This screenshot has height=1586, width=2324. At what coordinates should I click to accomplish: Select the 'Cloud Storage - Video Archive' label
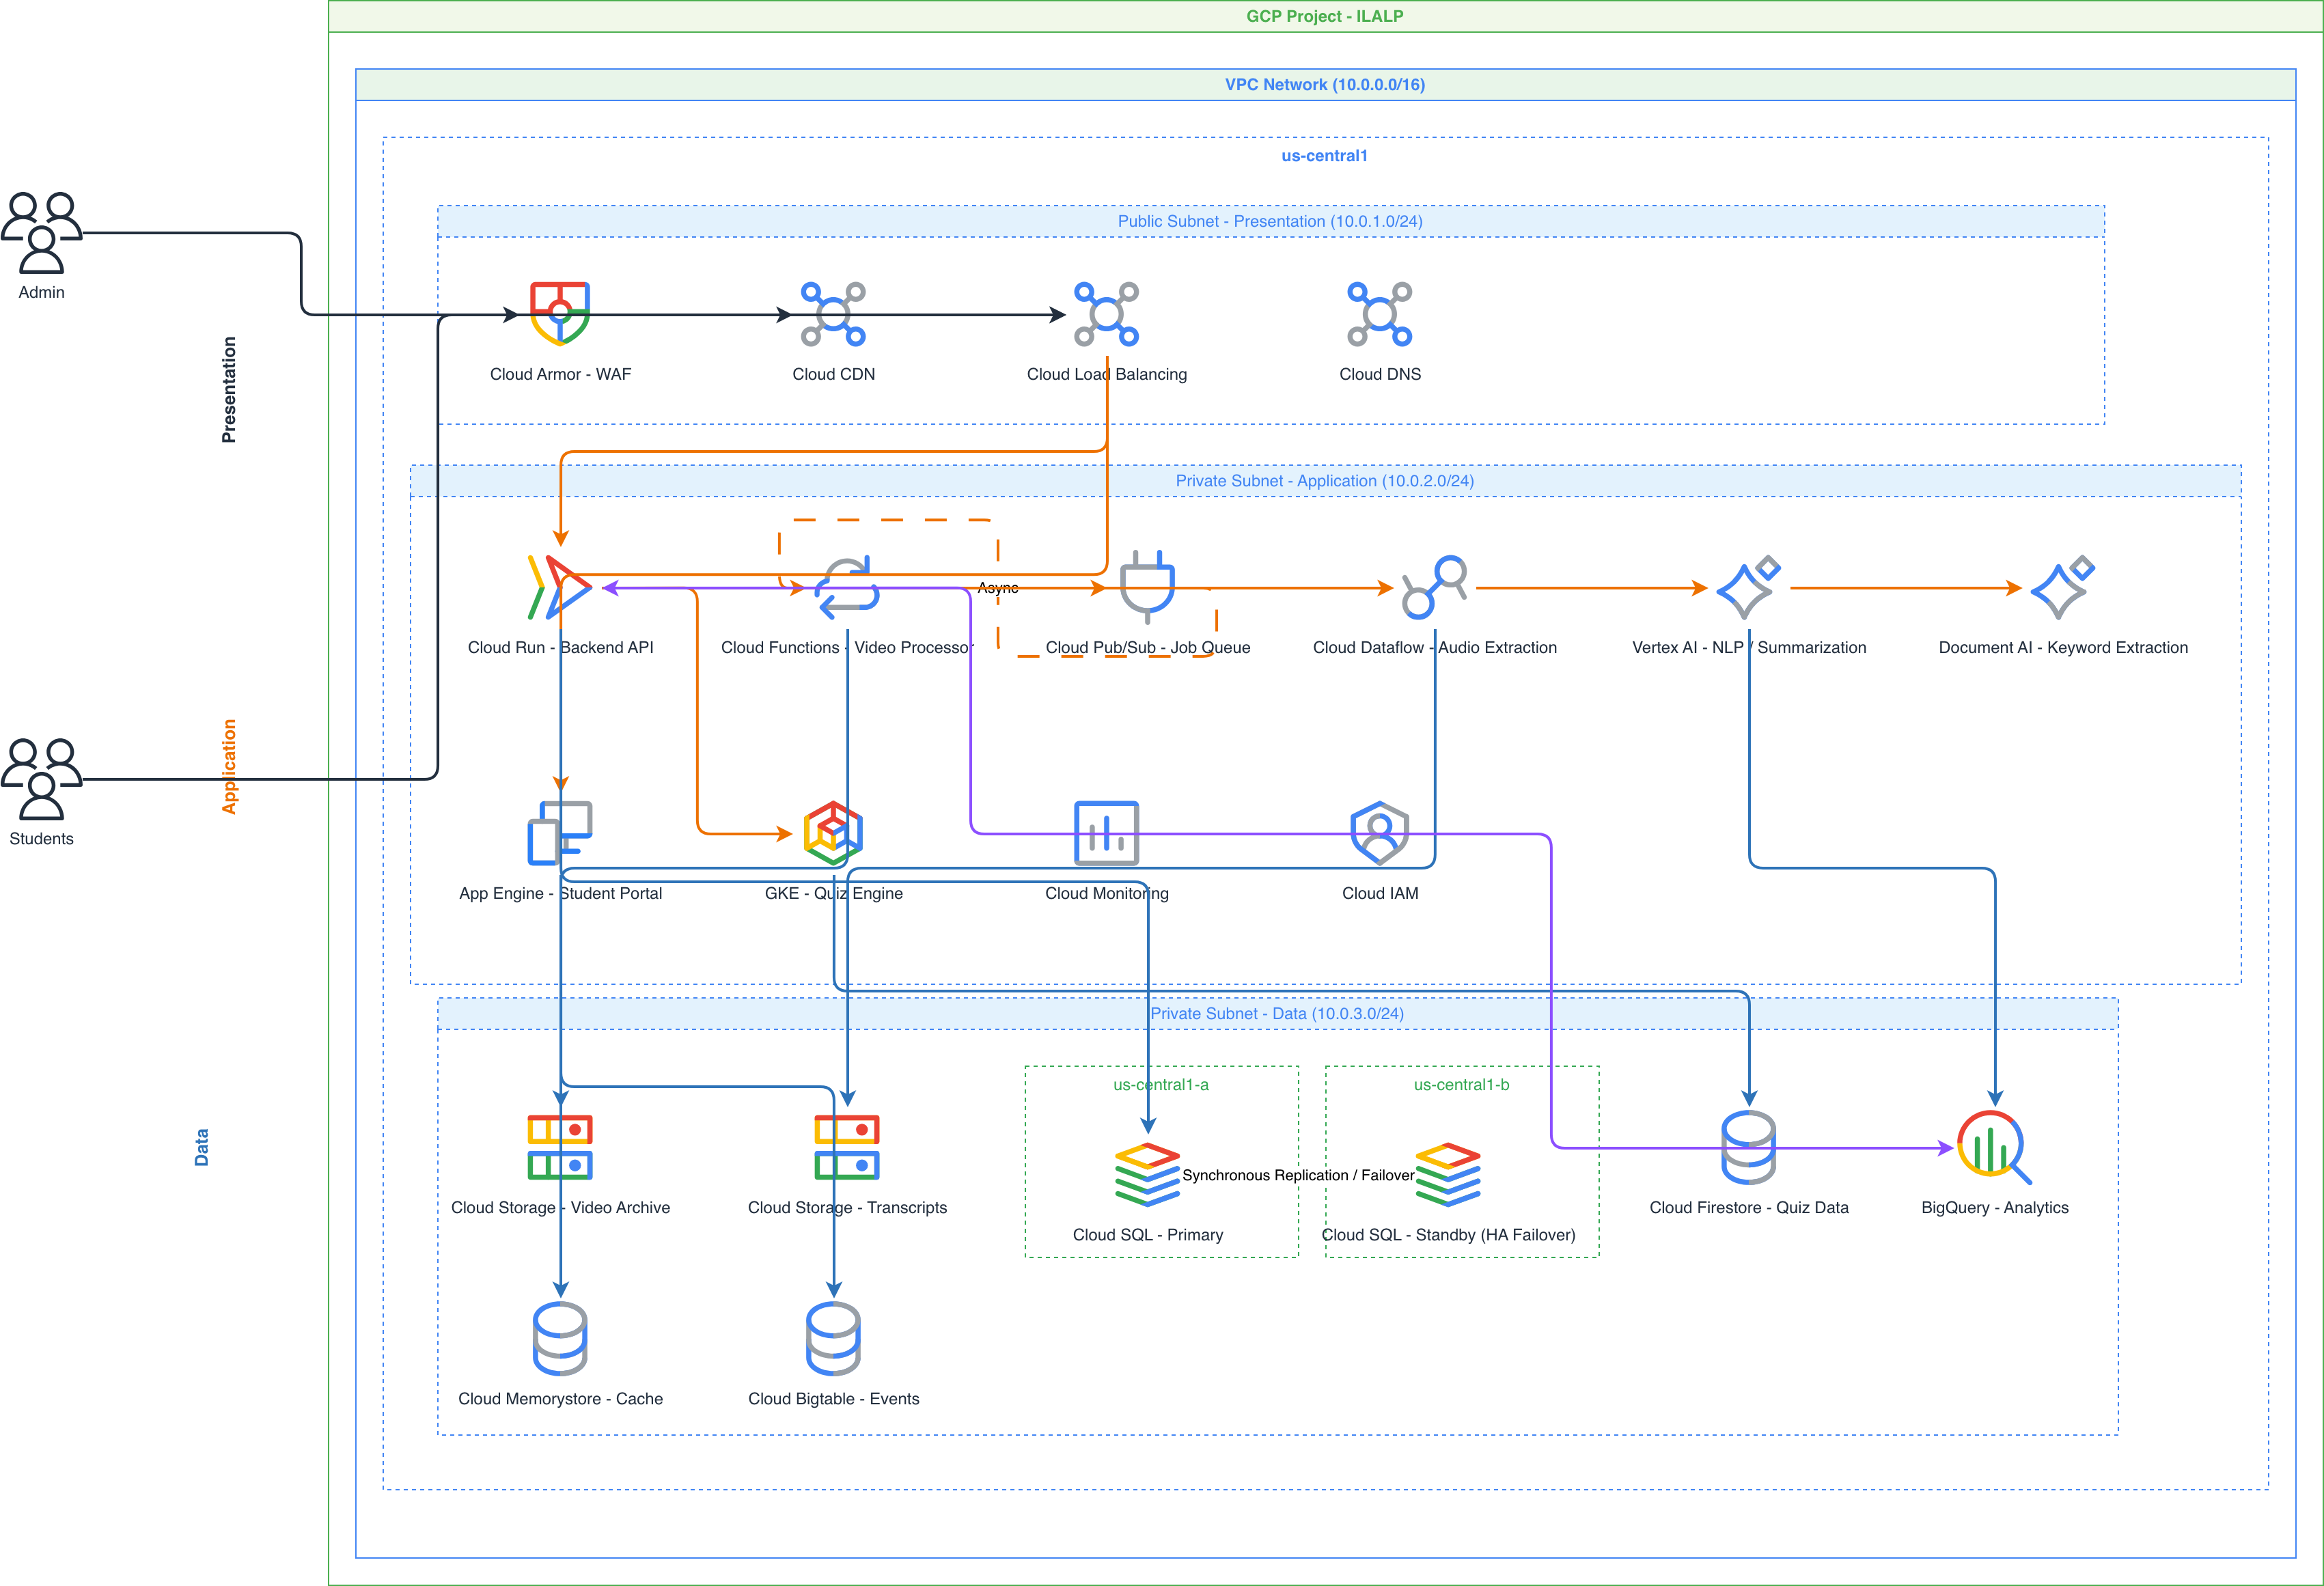(x=560, y=1207)
